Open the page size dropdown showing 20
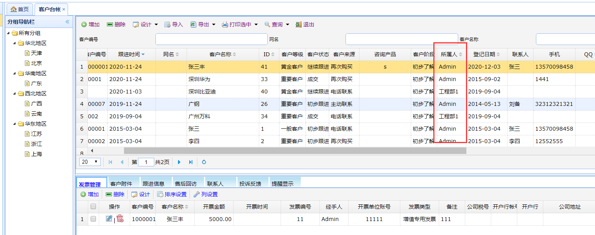This screenshot has width=595, height=235. click(90, 162)
